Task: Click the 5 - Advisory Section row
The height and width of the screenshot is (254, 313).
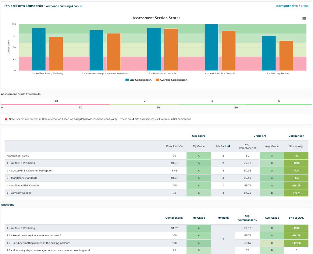Action: tap(19, 193)
